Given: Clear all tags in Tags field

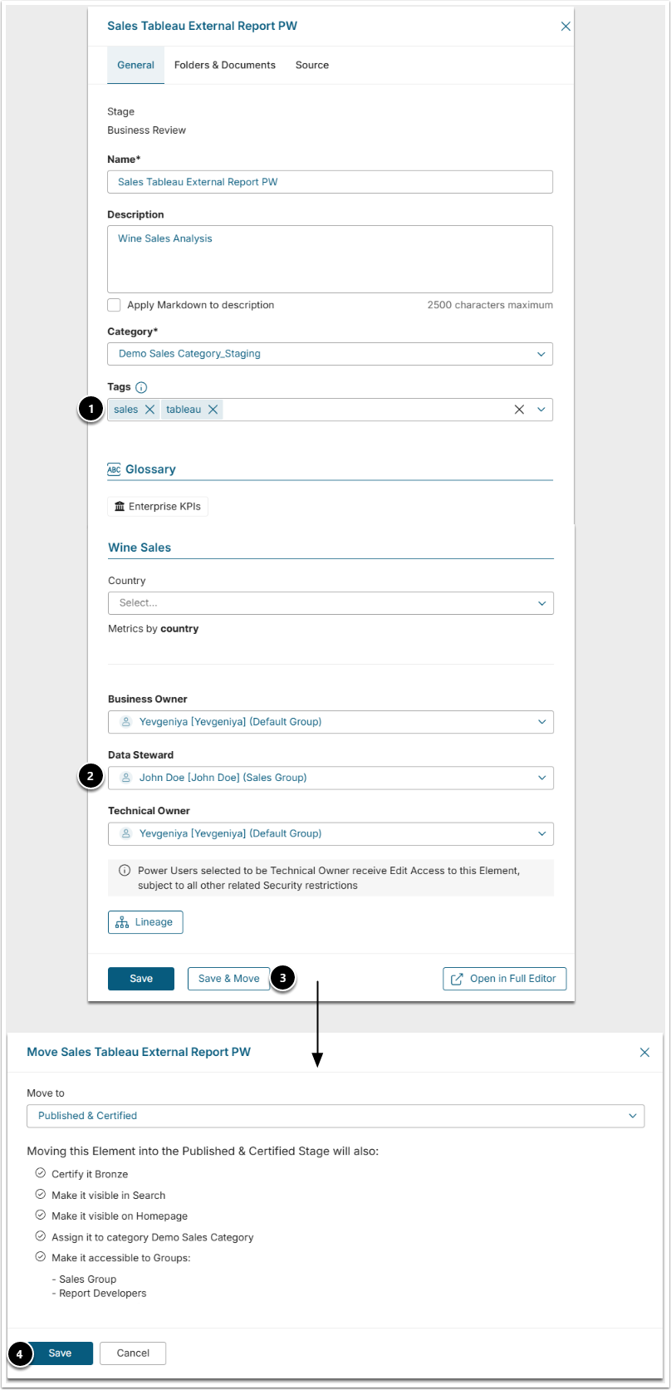Looking at the screenshot, I should [x=519, y=410].
